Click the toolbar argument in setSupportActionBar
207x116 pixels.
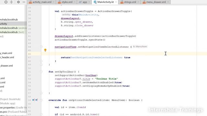(x=91, y=75)
